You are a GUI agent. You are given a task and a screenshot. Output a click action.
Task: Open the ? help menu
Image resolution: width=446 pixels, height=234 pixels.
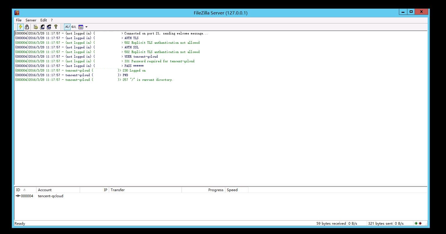(x=52, y=20)
